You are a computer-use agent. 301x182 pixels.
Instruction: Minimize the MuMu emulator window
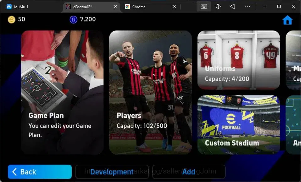tap(264, 6)
